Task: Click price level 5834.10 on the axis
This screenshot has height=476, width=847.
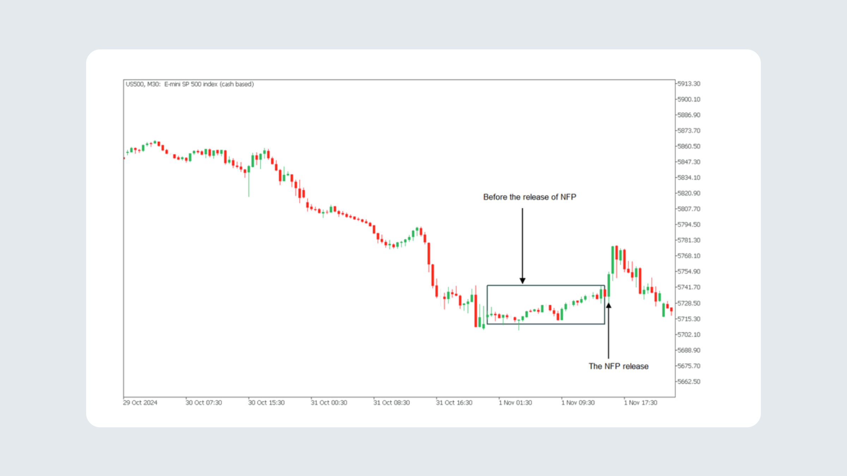Action: coord(689,178)
